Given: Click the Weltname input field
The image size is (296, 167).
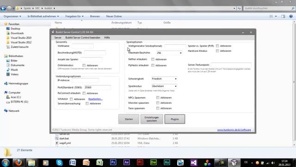Looking at the screenshot, I should (x=82, y=46).
